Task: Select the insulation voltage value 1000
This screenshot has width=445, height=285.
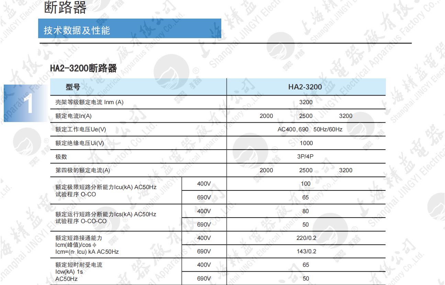Action: click(306, 143)
